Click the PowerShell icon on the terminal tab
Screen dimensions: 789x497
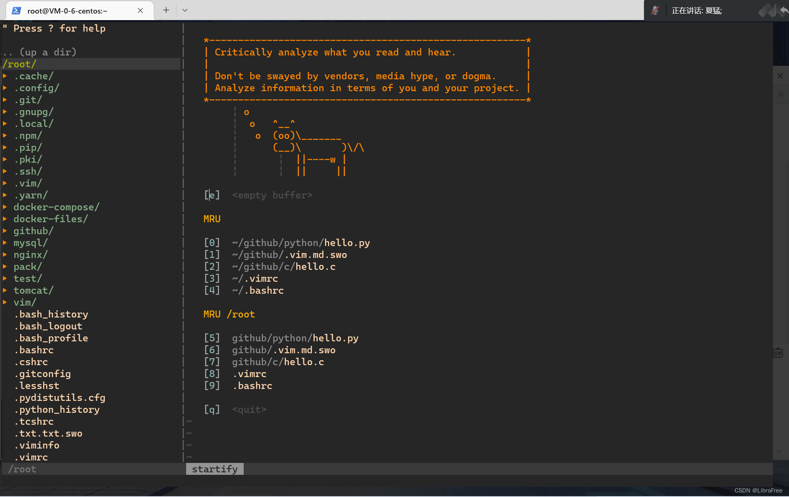coord(16,11)
